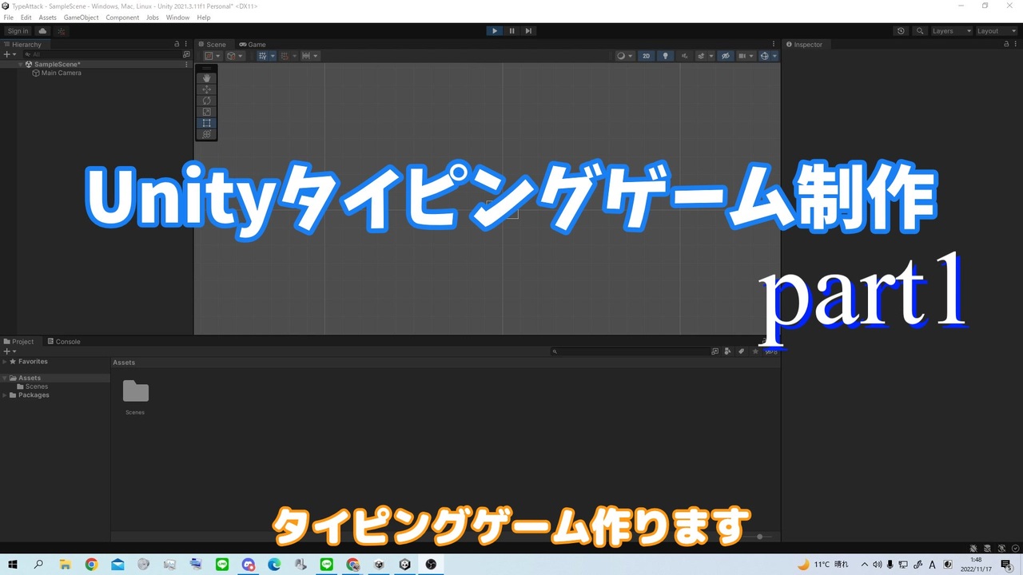Expand the Favorites section in the Project panel
The width and height of the screenshot is (1023, 575).
tap(6, 361)
